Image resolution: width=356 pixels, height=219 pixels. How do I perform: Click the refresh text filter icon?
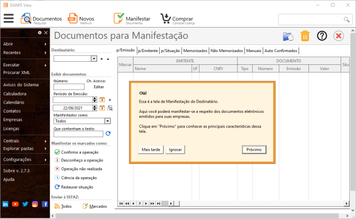click(108, 134)
